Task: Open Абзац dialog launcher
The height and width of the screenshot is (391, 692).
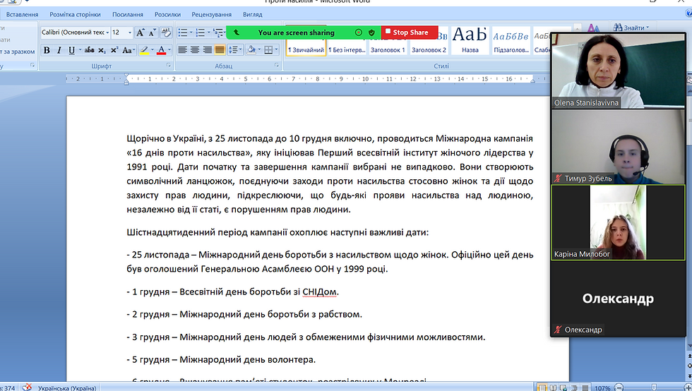Action: [x=277, y=66]
